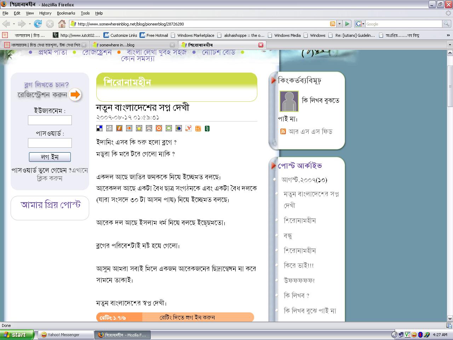Screen dimensions: 453x340
Task: Click Yahoo Messenger smiley in system tray
Action: (414, 334)
